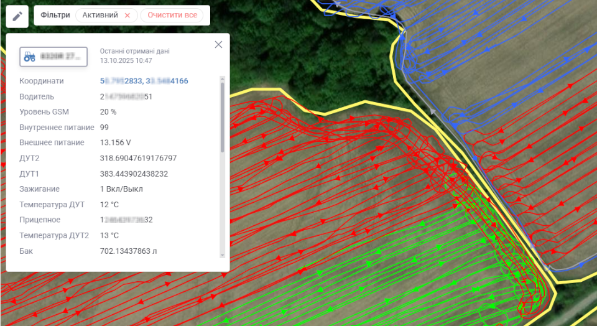
Task: Click the 20 % GSM value
Action: point(108,112)
